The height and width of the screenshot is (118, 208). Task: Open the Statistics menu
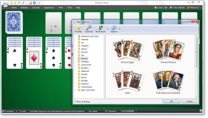click(24, 8)
